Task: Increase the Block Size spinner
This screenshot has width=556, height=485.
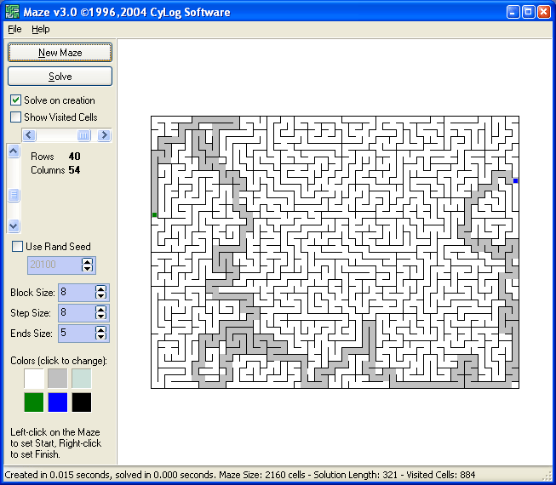Action: click(101, 288)
